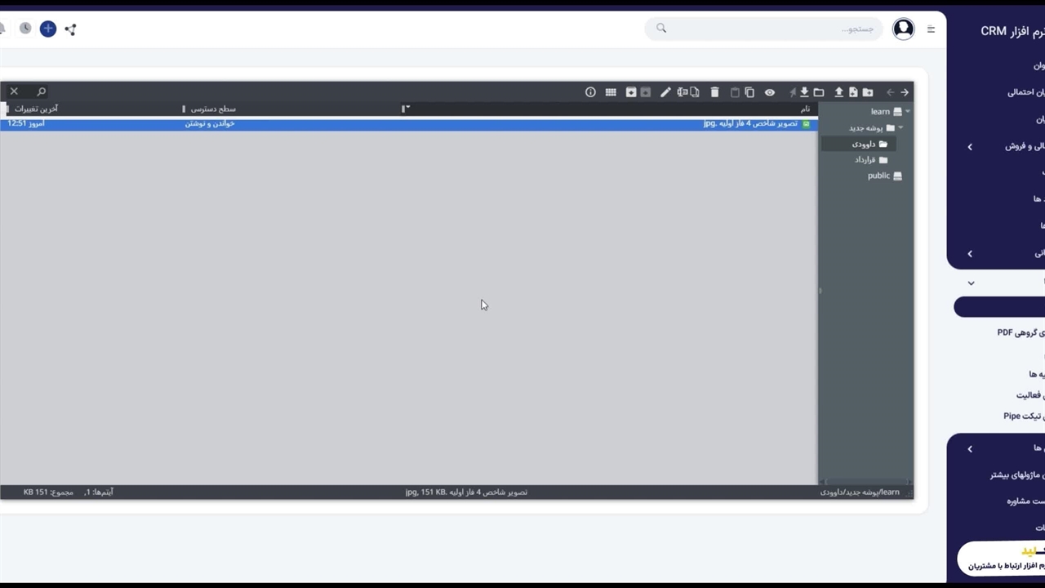Delete selected file with trash icon
The width and height of the screenshot is (1045, 588).
714,92
